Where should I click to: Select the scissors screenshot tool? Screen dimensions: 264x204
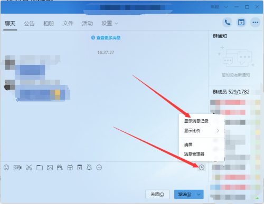point(29,168)
